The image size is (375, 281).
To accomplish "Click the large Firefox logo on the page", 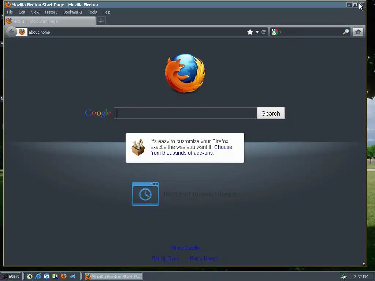I will point(185,73).
